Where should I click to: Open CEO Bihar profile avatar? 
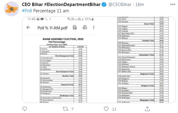[11, 9]
